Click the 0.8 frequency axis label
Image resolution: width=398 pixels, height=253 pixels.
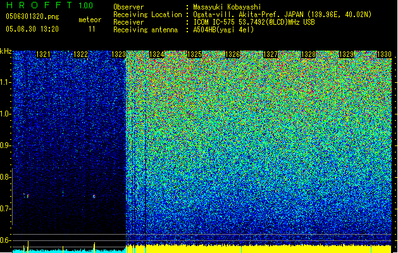pos(5,177)
